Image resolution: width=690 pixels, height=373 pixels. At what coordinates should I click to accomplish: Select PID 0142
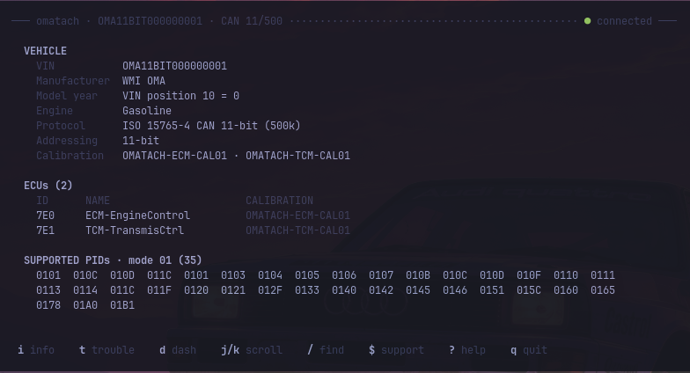click(381, 290)
